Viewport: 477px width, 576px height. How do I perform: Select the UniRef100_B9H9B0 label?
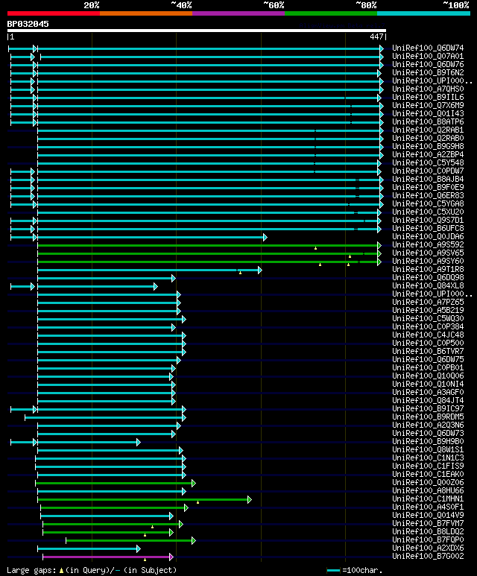point(428,441)
